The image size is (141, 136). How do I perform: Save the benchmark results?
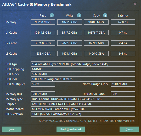(12, 129)
